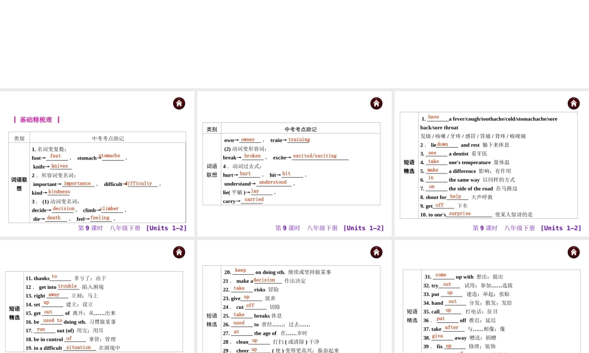Click the home icon on the 基础精梳理 slide
The height and width of the screenshot is (353, 589).
[x=179, y=103]
